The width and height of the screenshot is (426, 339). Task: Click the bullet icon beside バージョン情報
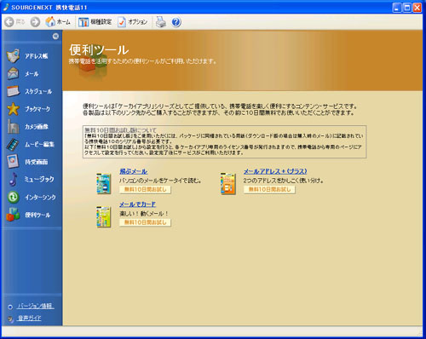click(x=10, y=307)
